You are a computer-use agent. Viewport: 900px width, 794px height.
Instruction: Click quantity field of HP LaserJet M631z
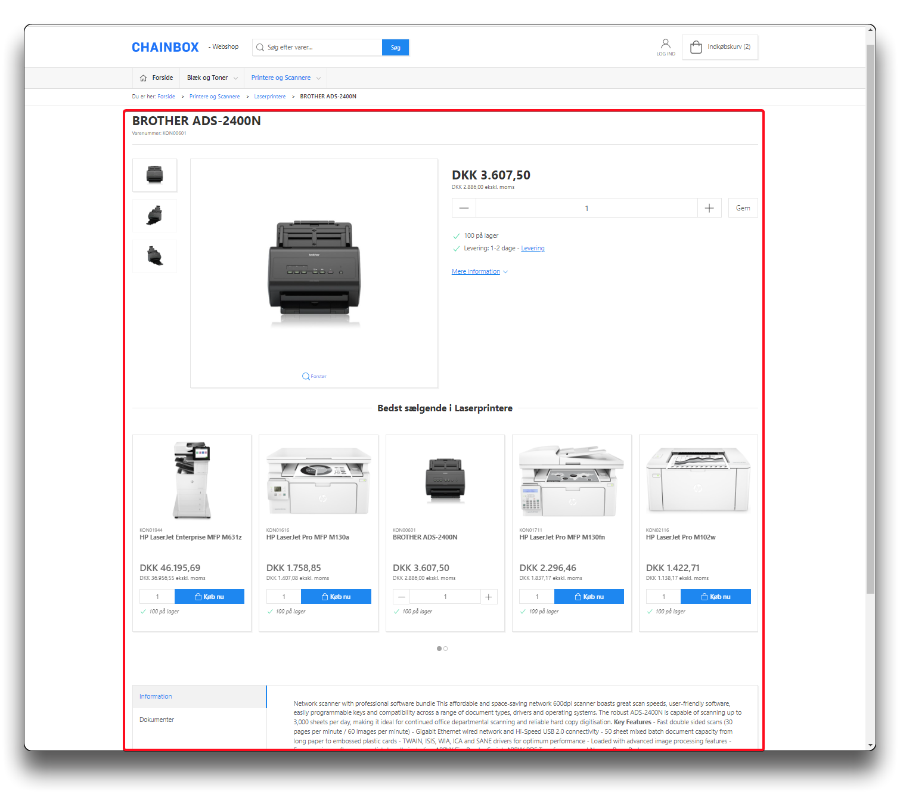coord(157,597)
